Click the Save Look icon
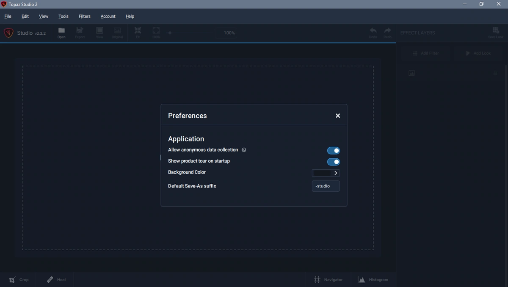This screenshot has height=287, width=508. pos(496,33)
